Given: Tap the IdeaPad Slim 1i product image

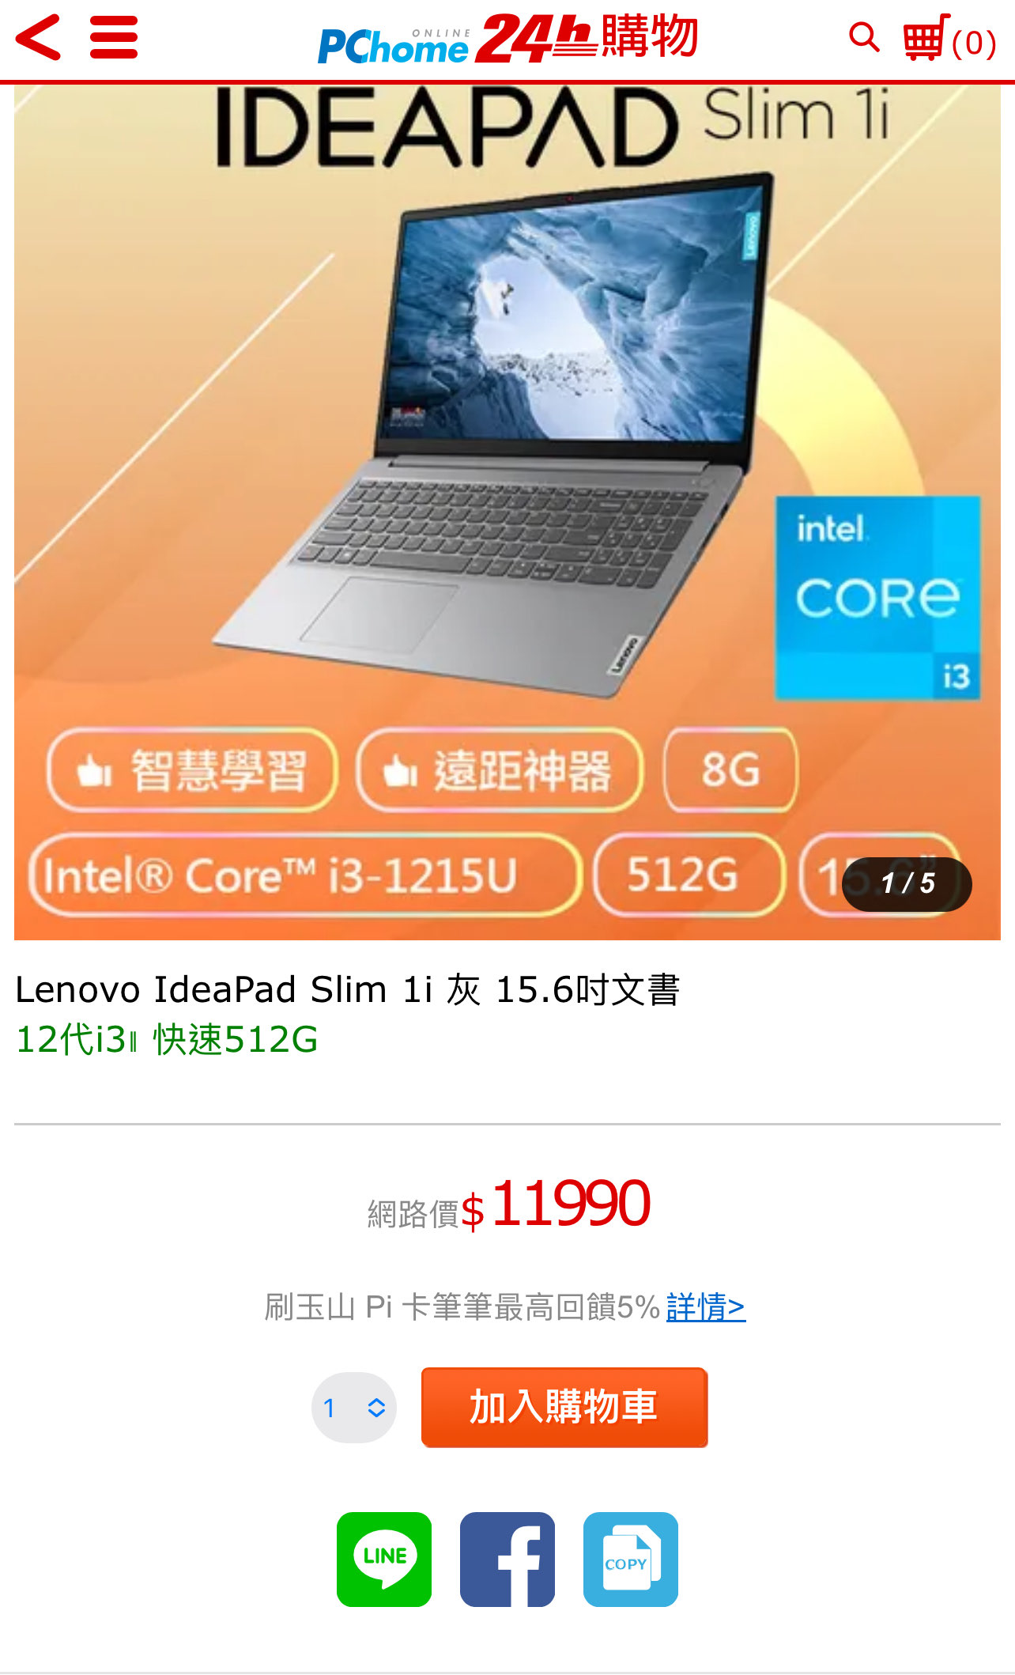Looking at the screenshot, I should [507, 512].
